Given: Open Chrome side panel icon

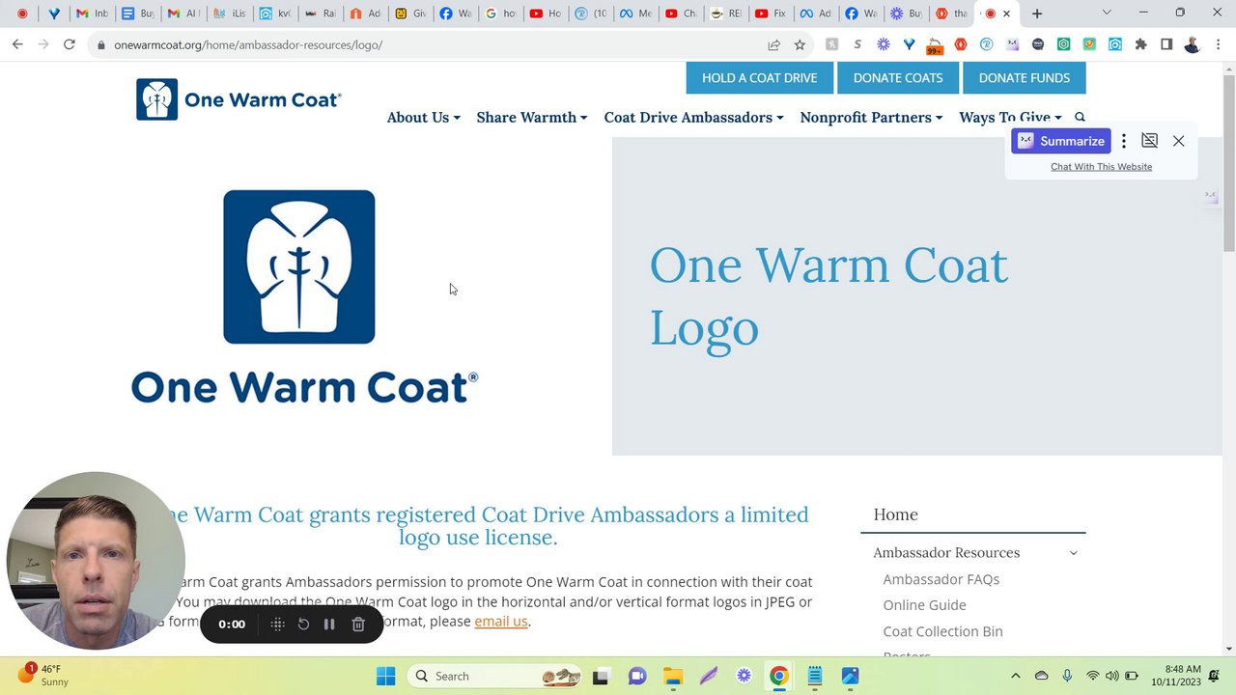Looking at the screenshot, I should [x=1166, y=44].
